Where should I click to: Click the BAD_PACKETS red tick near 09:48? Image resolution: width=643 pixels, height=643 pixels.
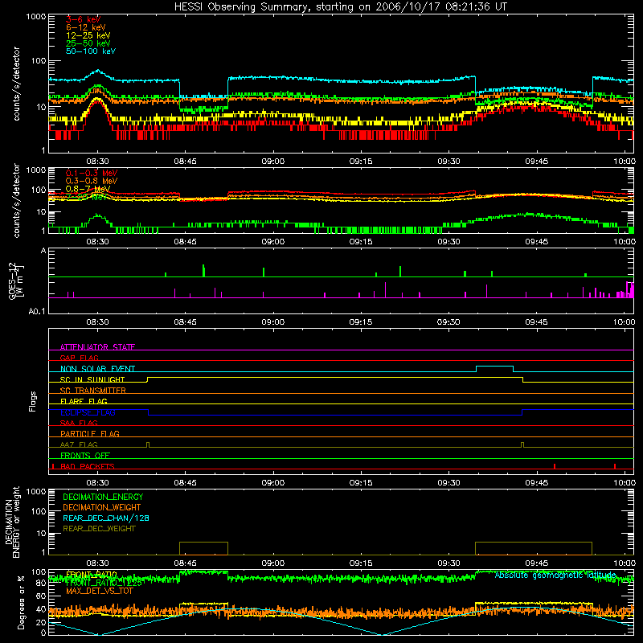coord(555,466)
